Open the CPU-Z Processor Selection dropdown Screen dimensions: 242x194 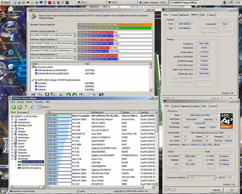214,178
